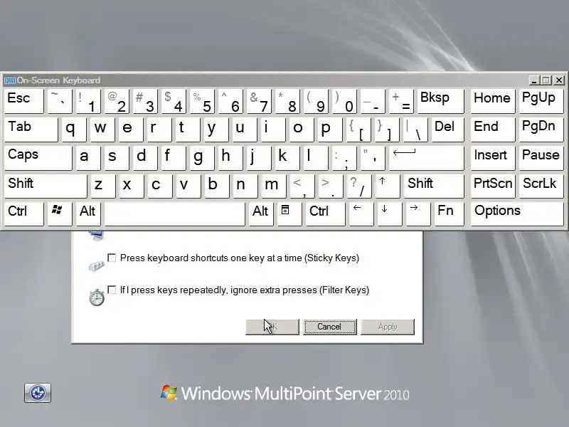Click the semicolon colon key
569x427 pixels.
pos(344,158)
